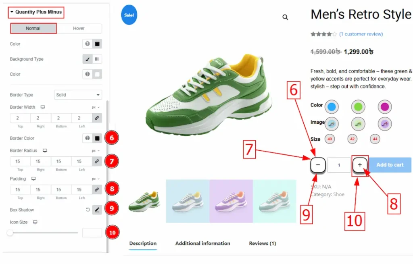
Task: Toggle the Border Radius linked values icon
Action: (x=97, y=161)
